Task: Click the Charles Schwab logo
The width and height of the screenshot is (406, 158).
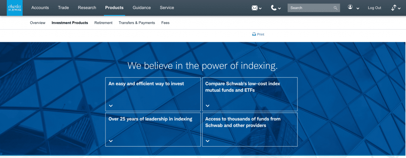Action: [15, 8]
